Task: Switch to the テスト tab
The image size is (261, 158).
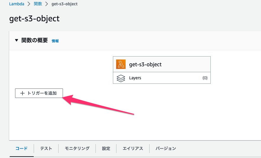Action: pyautogui.click(x=46, y=148)
